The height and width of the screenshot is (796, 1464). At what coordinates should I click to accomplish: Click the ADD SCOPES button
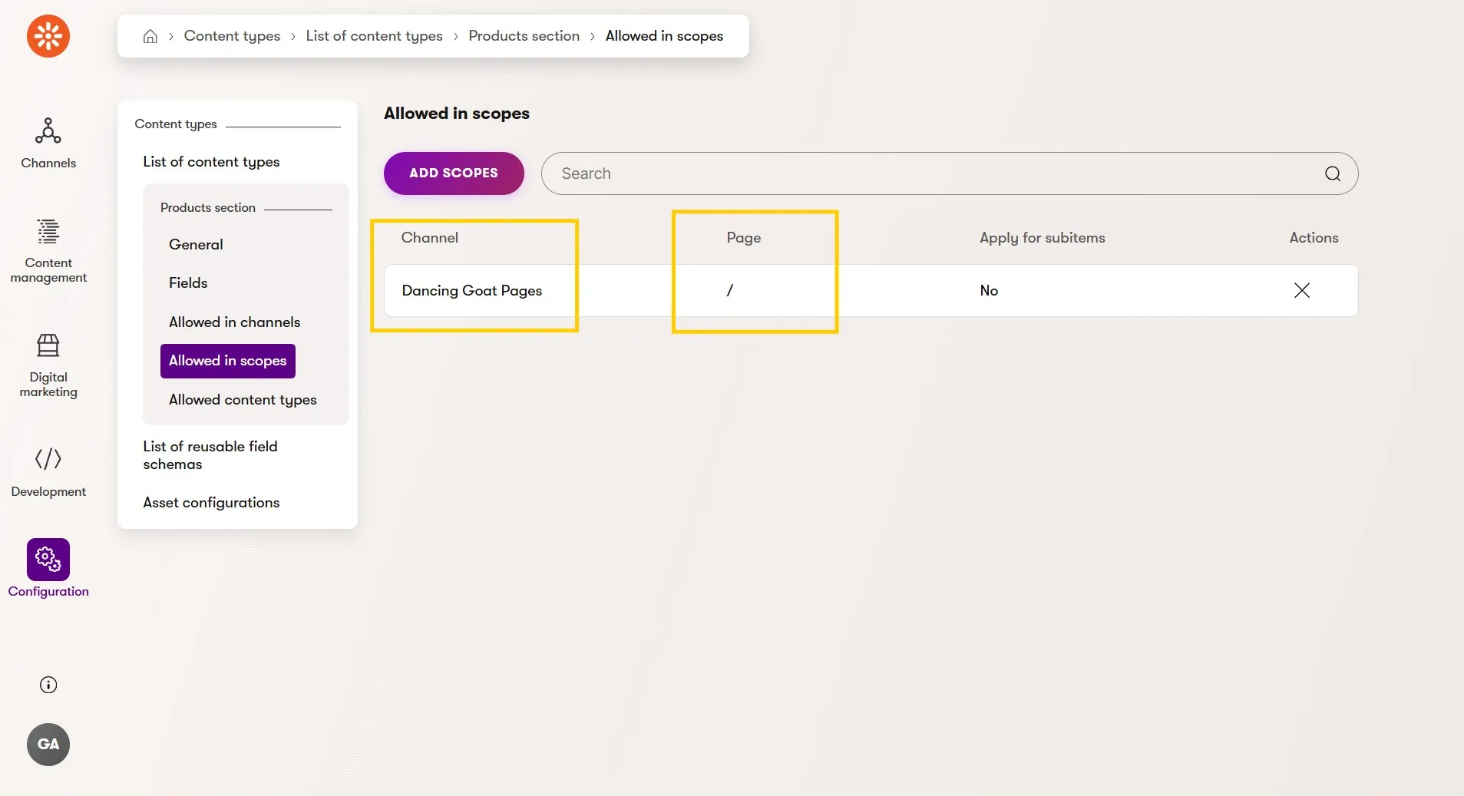pos(454,173)
